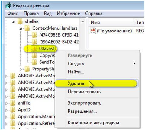The image size is (145, 130).
Task: Open the Справка menu
Action: click(x=94, y=13)
